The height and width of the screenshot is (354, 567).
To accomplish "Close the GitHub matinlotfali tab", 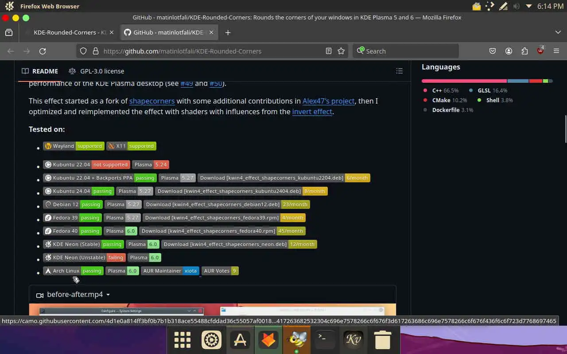I will [211, 32].
